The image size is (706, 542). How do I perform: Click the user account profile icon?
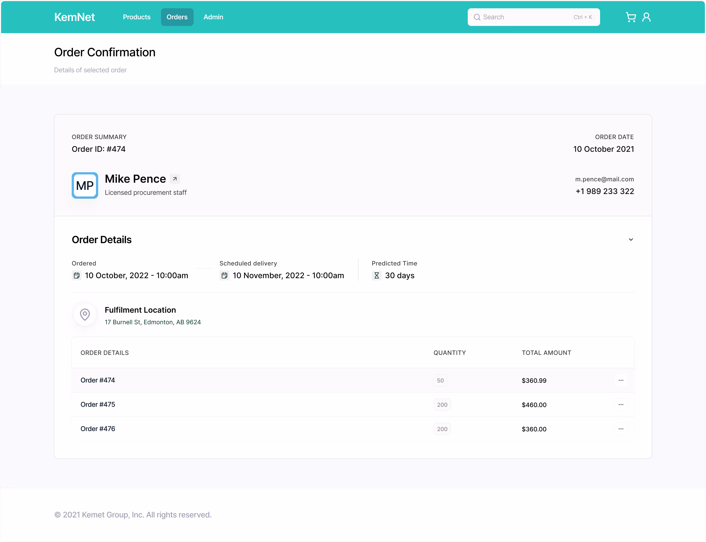click(646, 17)
